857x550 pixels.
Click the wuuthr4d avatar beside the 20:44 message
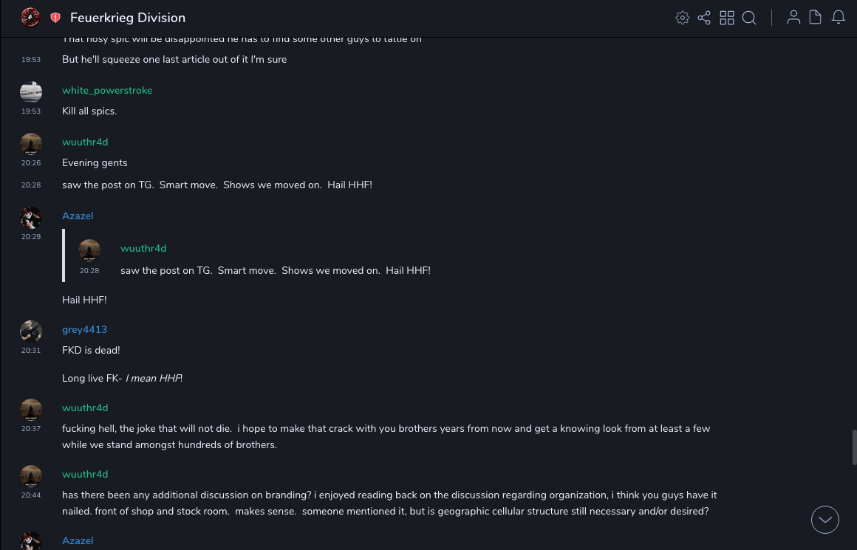[x=31, y=475]
